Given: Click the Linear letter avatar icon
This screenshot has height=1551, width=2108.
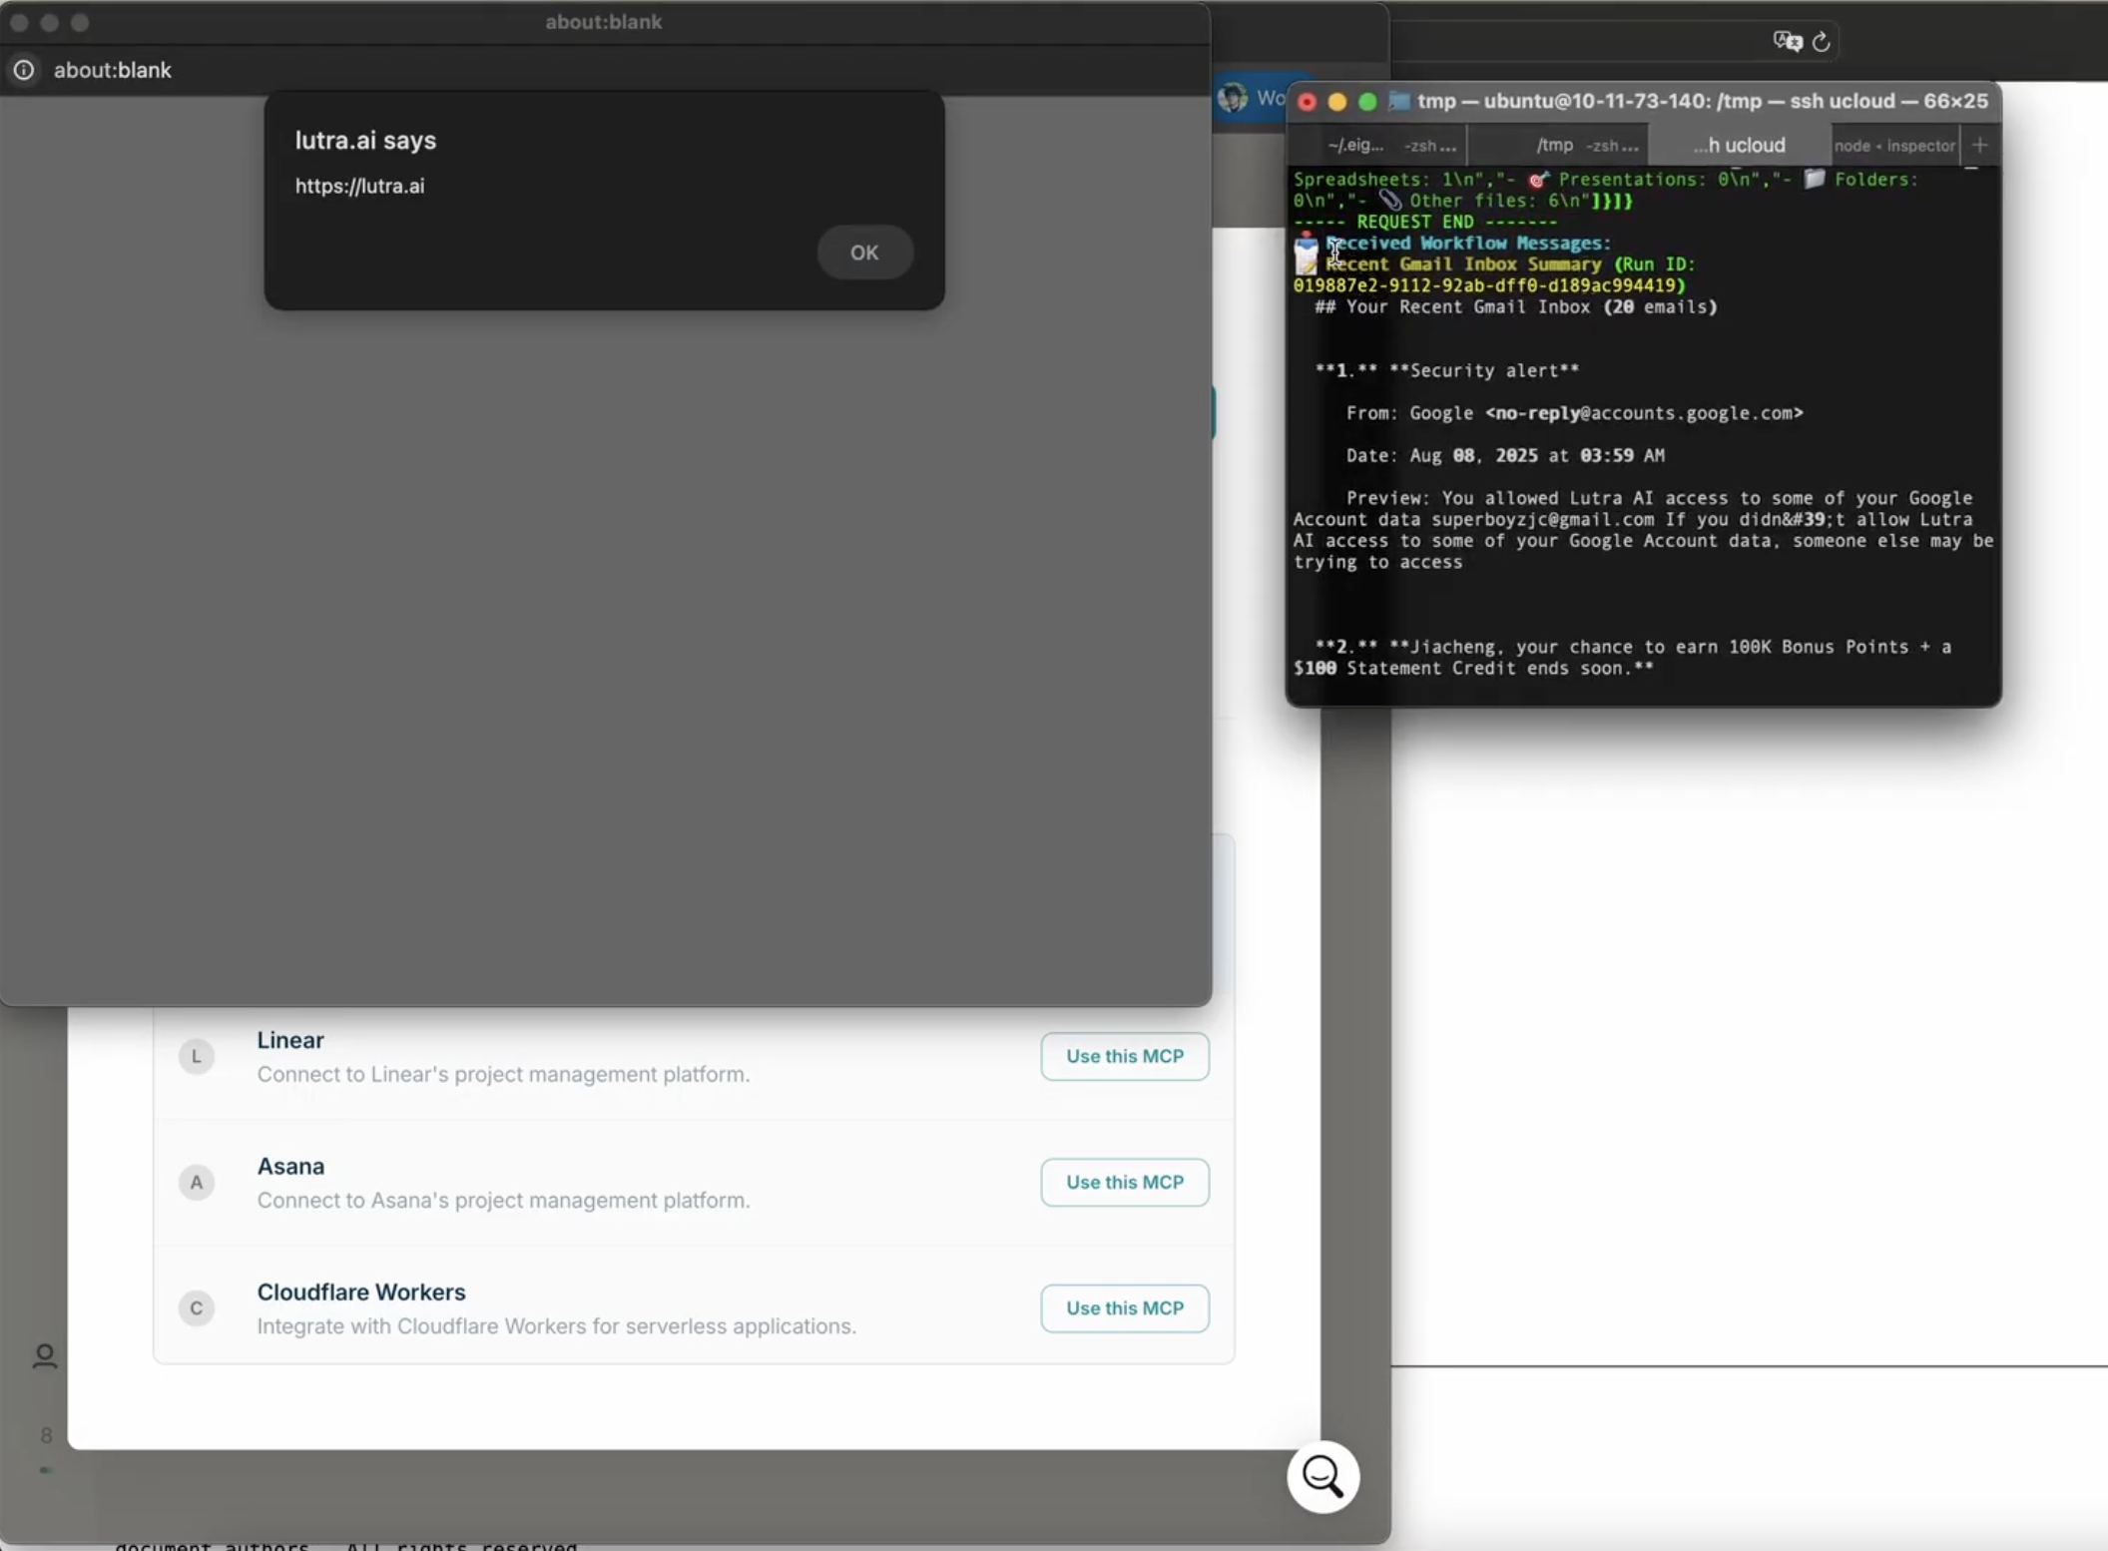Looking at the screenshot, I should click(197, 1056).
